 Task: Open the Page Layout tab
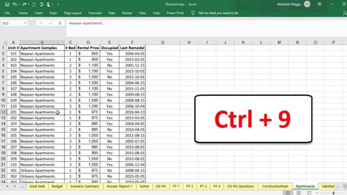coord(73,13)
